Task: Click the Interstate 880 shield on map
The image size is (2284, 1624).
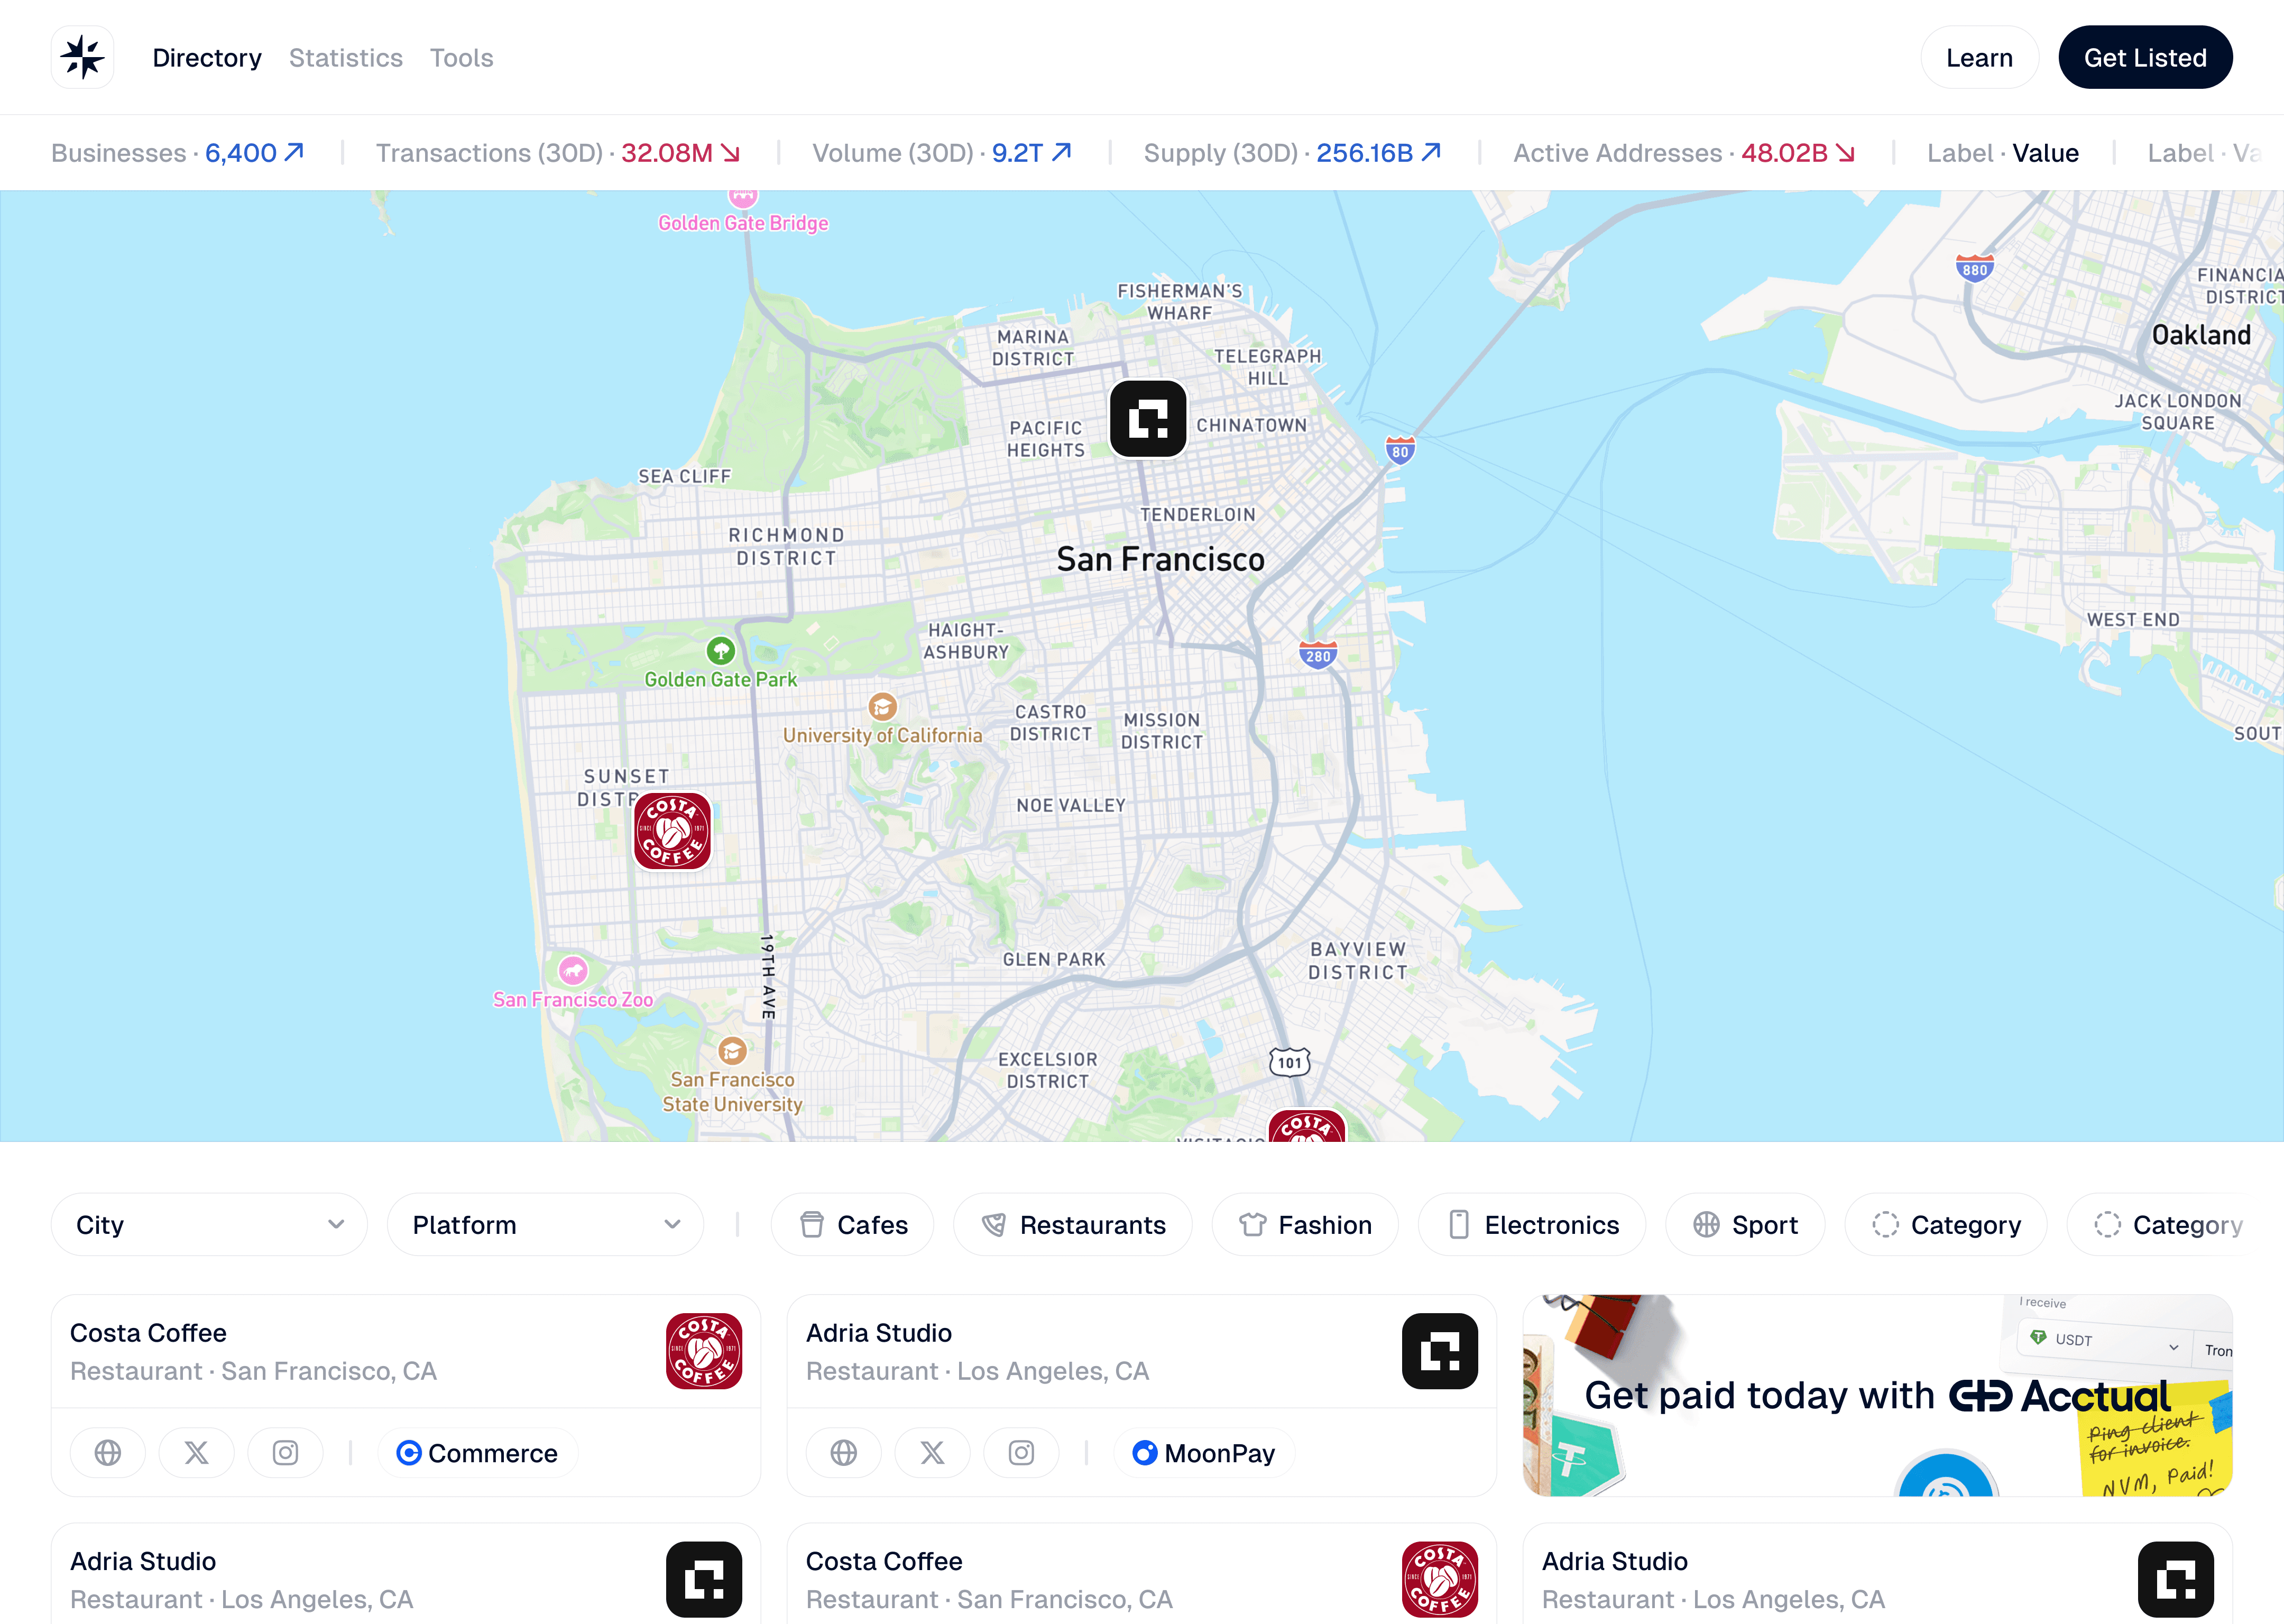Action: (1975, 268)
